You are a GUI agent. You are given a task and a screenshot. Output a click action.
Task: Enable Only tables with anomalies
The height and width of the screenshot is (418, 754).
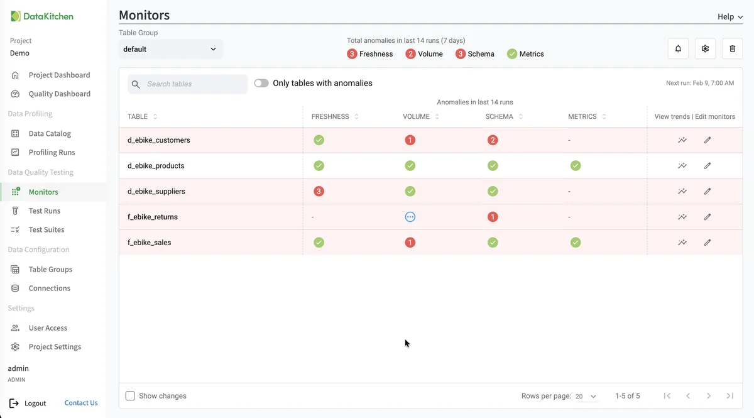pos(261,82)
